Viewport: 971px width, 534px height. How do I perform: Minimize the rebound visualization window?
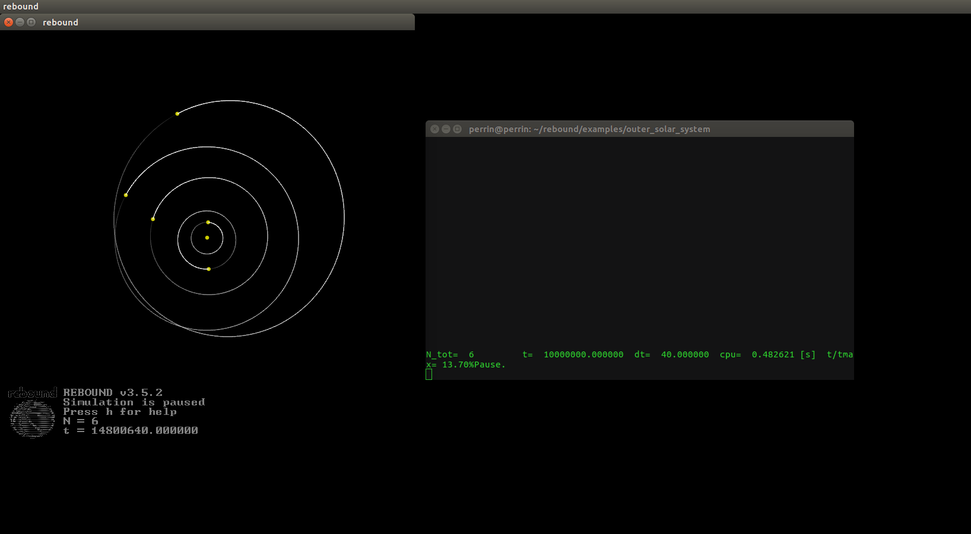click(20, 22)
